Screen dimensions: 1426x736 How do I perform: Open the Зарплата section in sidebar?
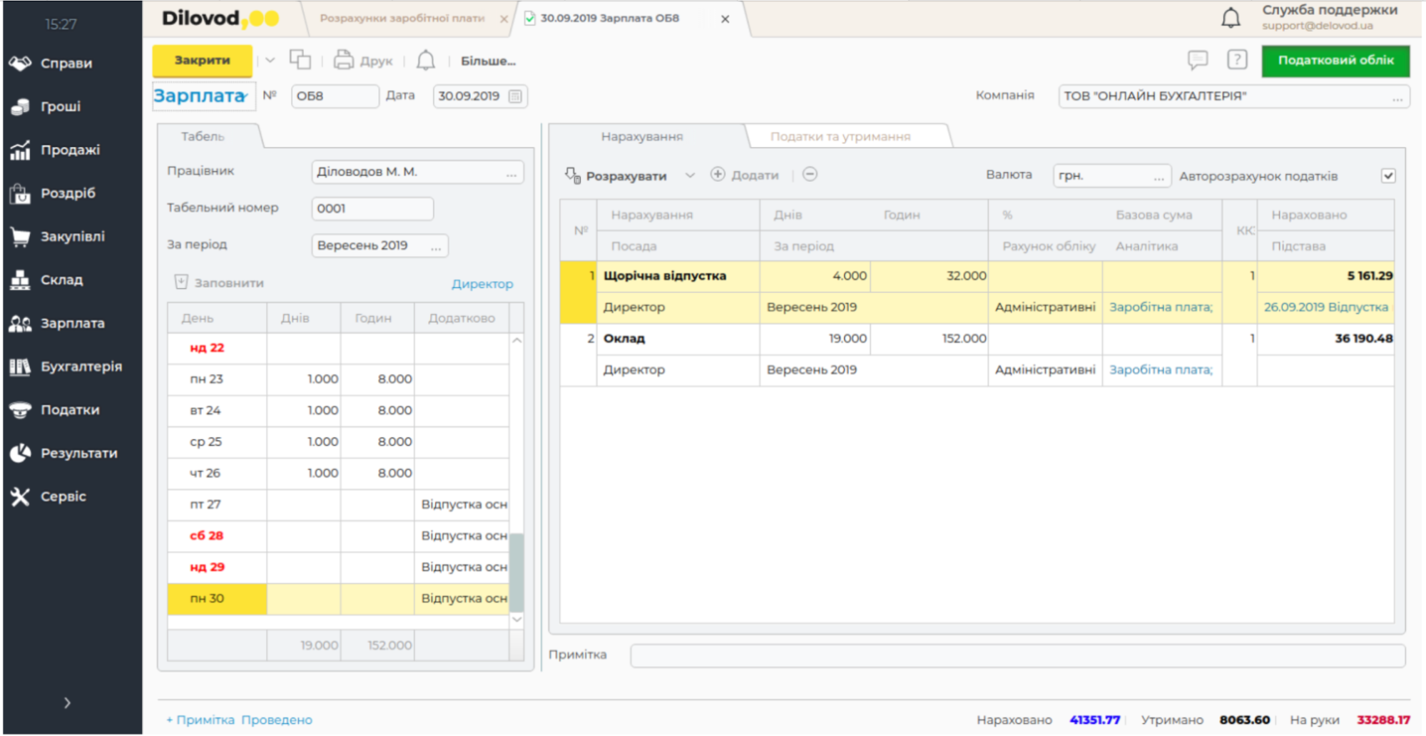71,323
